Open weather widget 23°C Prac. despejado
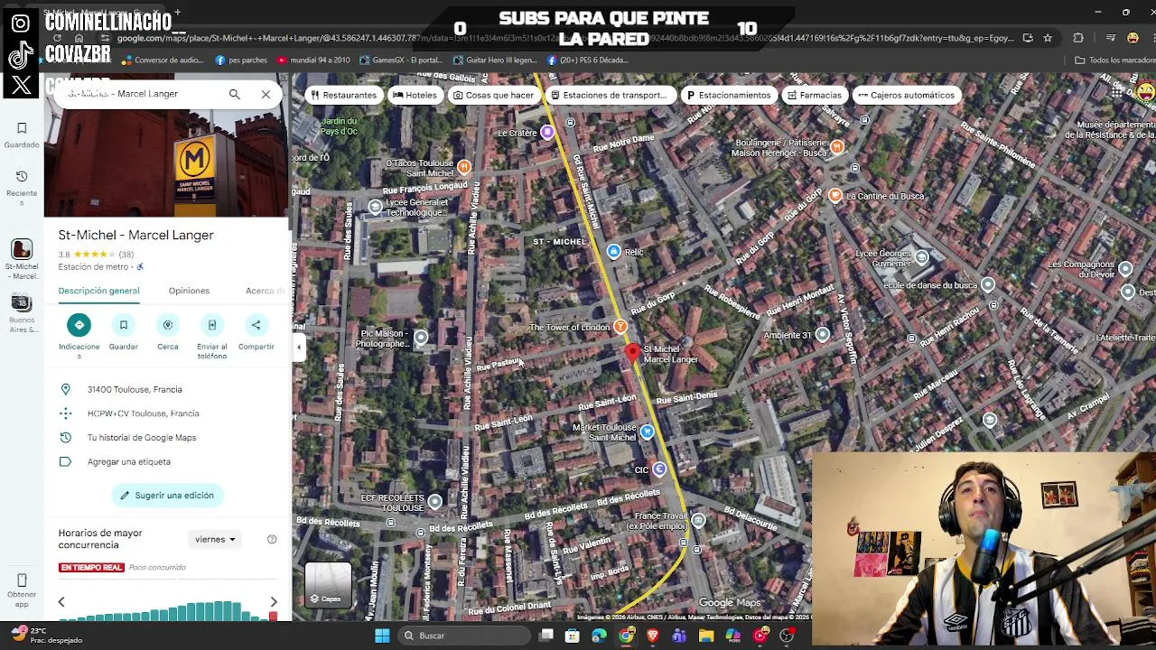The width and height of the screenshot is (1156, 650). click(x=47, y=636)
